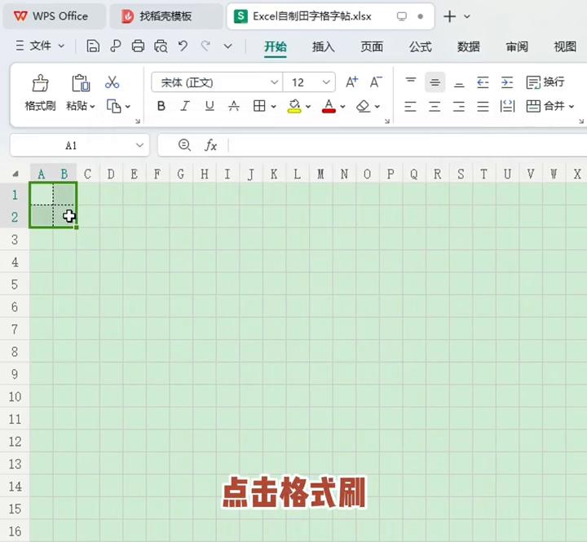Viewport: 587px width, 542px height.
Task: Switch to the 审阅 (Review) tab
Action: tap(517, 46)
